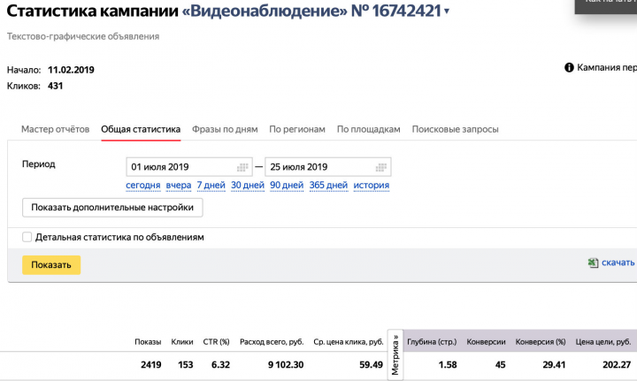Click the yellow 'Показать' button
The image size is (637, 381).
point(51,265)
